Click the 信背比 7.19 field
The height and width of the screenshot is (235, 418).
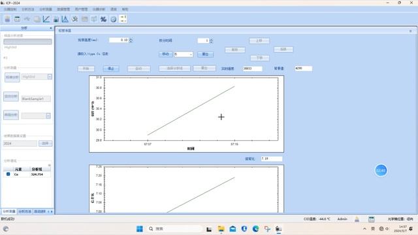[x=272, y=159]
